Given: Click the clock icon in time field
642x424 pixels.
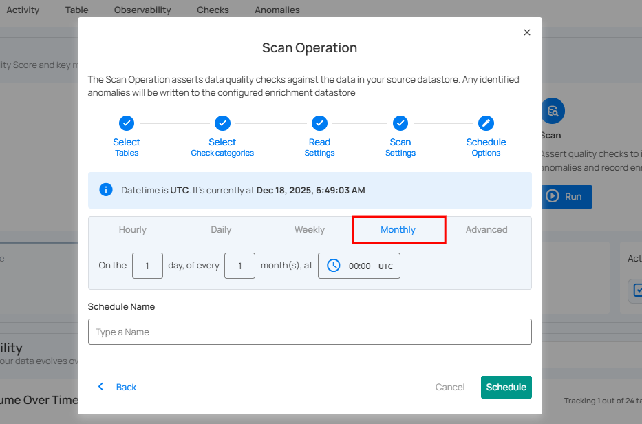Looking at the screenshot, I should point(334,266).
